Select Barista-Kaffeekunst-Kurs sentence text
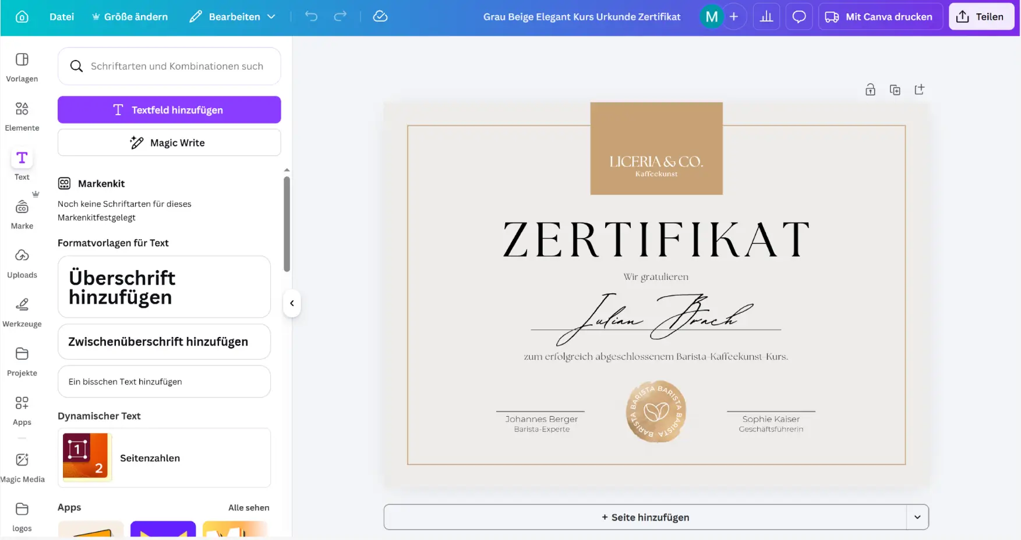Viewport: 1021px width, 540px height. coord(656,357)
